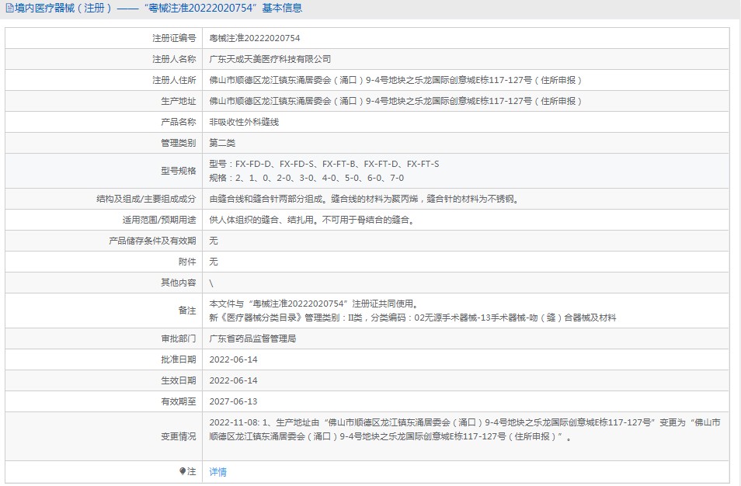This screenshot has width=741, height=486.
Task: Click intended use text 供人体组织的缝合
Action: click(312, 220)
